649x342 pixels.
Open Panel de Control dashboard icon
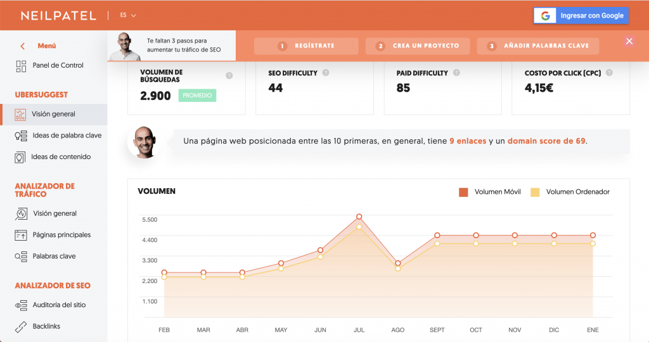click(21, 66)
